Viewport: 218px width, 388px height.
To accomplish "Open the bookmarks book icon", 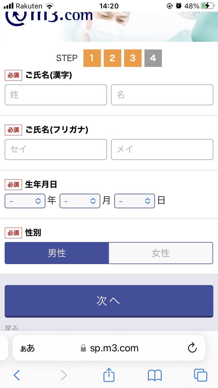I will coord(155,375).
